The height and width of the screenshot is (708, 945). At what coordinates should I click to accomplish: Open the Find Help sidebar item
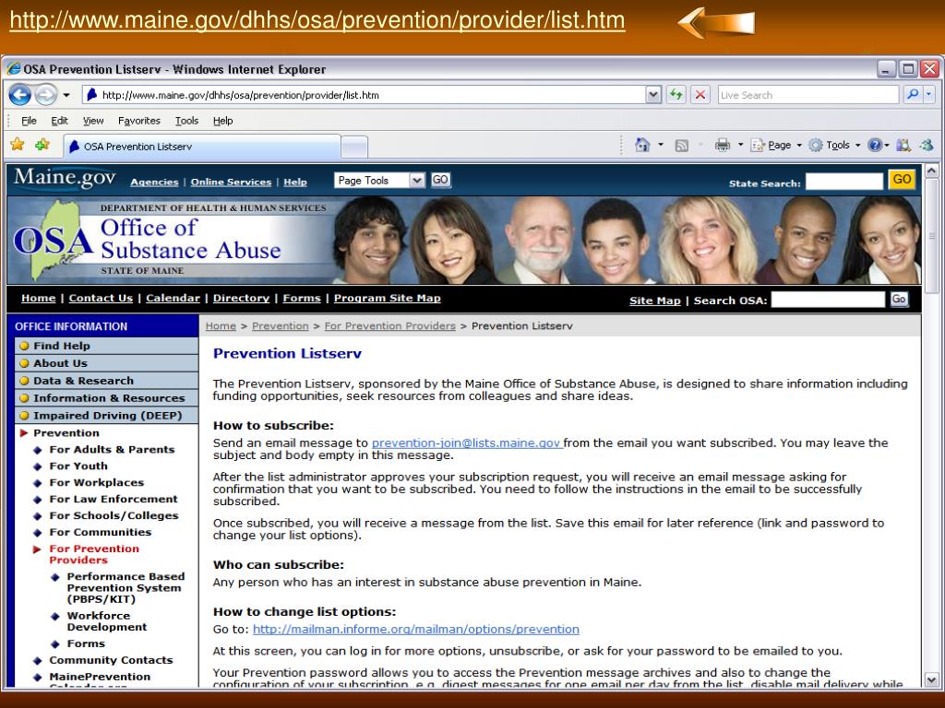[107, 346]
